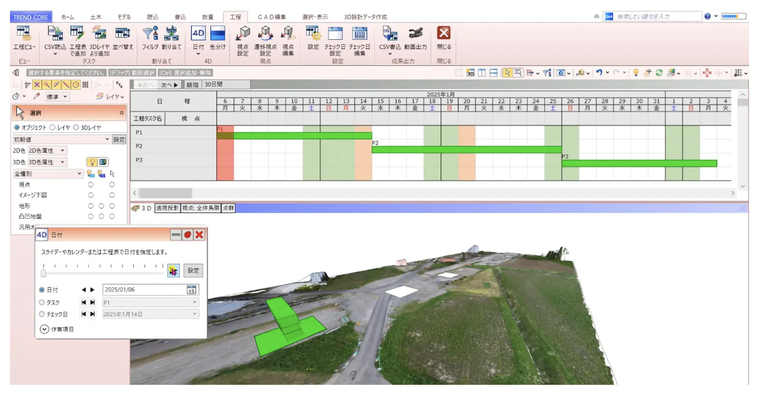The height and width of the screenshot is (401, 764).
Task: Click the date slider handle
Action: [x=43, y=271]
